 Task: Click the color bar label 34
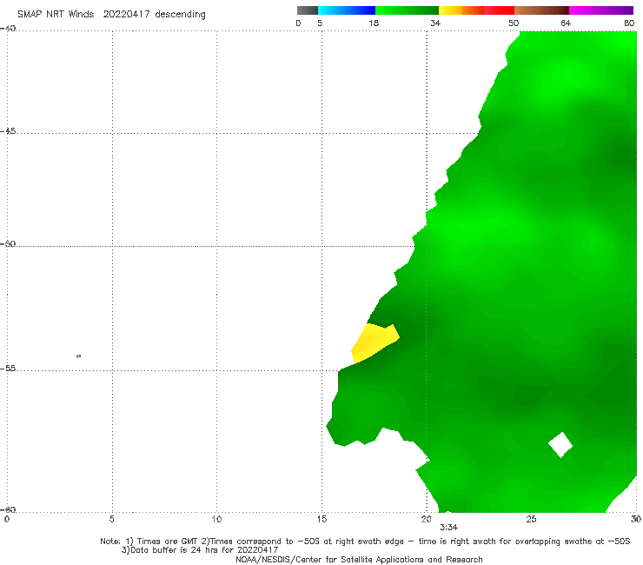point(435,23)
